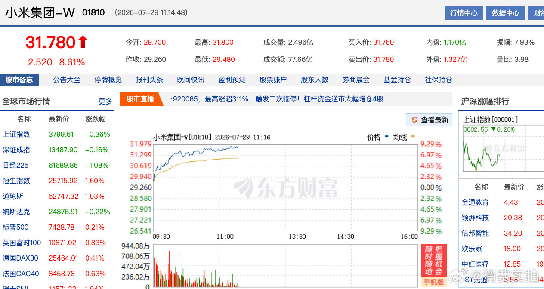The height and width of the screenshot is (289, 544).
Task: Open the 法国CAC40 link
Action: click(21, 274)
